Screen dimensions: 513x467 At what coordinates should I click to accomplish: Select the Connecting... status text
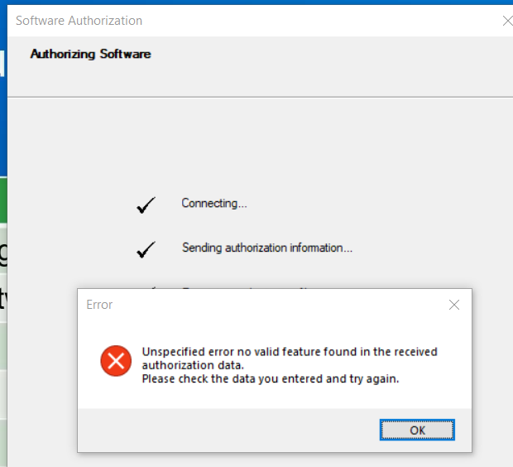(214, 204)
